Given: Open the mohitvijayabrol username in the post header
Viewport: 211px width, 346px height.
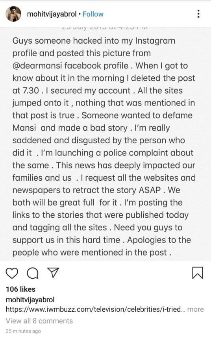Looking at the screenshot, I should [x=52, y=14].
